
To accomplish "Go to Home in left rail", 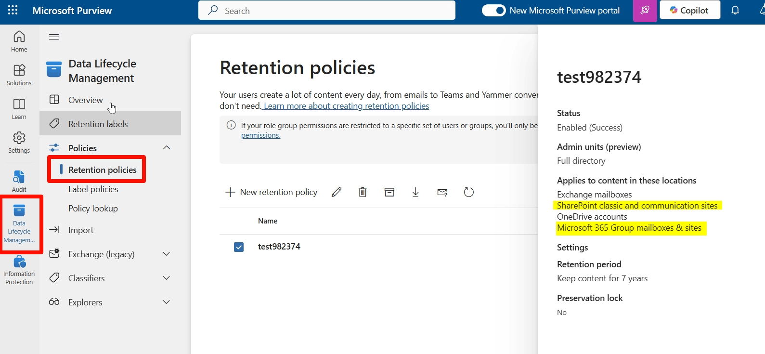I will pos(19,41).
